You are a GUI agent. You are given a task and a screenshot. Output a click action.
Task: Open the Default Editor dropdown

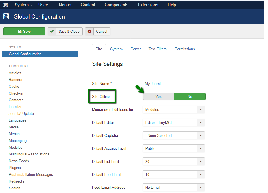click(x=174, y=122)
